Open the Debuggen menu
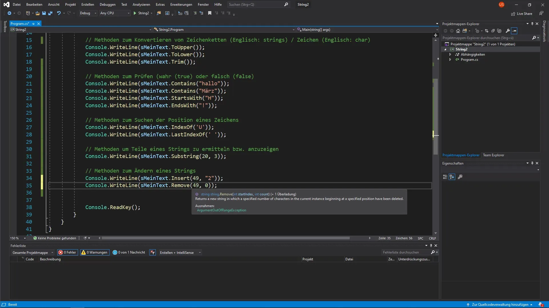 pos(108,5)
